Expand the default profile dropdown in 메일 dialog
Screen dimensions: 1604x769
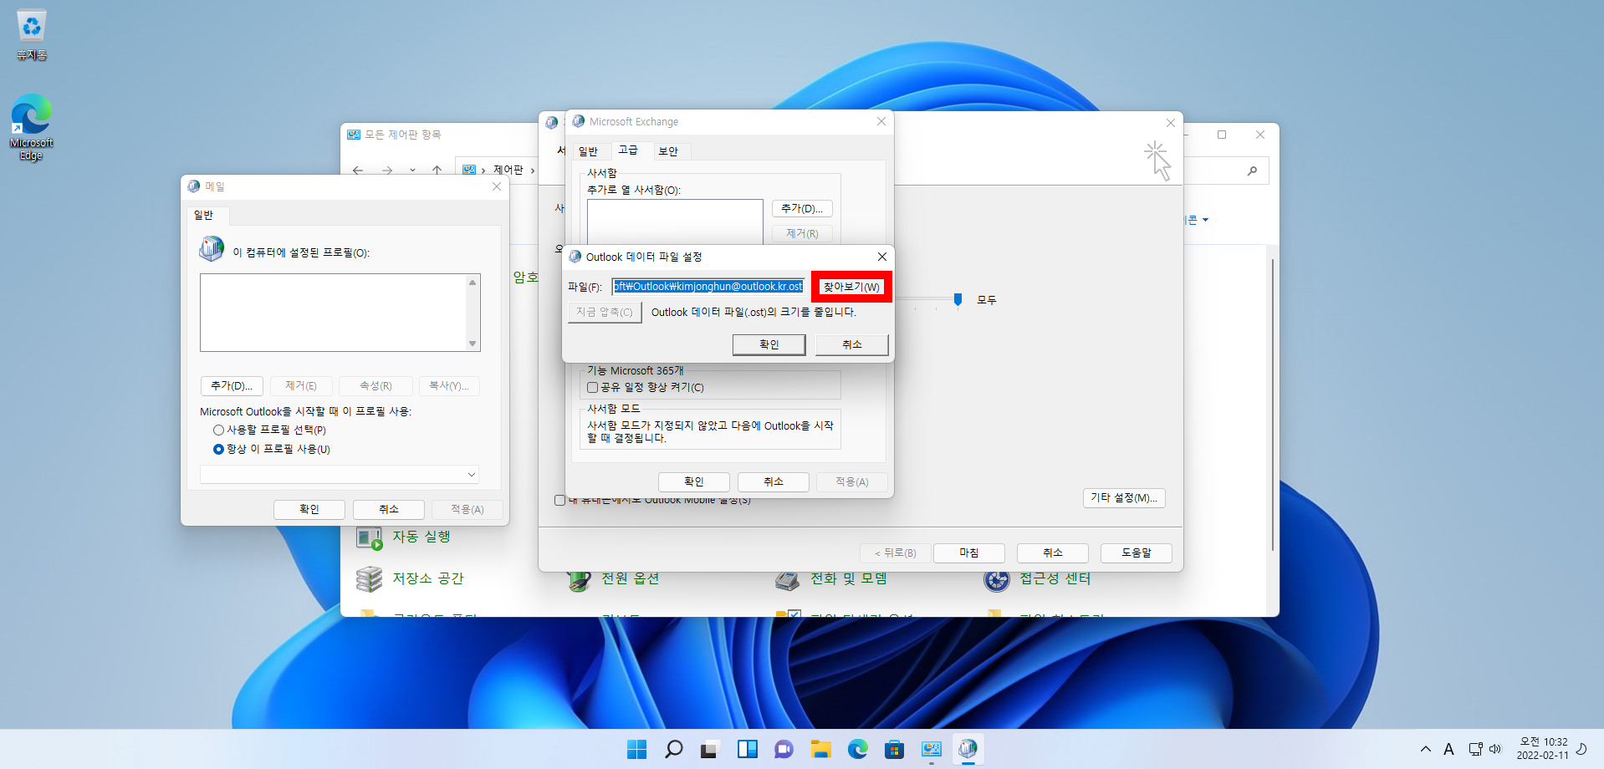point(472,475)
